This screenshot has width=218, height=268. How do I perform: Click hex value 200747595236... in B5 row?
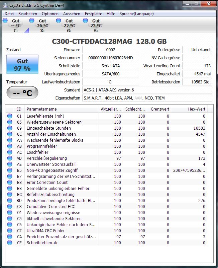(x=189, y=170)
